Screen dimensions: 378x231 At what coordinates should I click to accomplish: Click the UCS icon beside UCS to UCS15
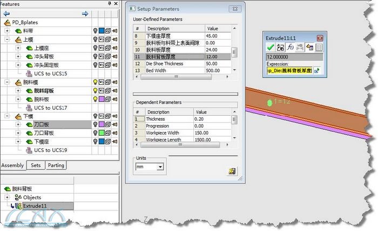pyautogui.click(x=29, y=74)
